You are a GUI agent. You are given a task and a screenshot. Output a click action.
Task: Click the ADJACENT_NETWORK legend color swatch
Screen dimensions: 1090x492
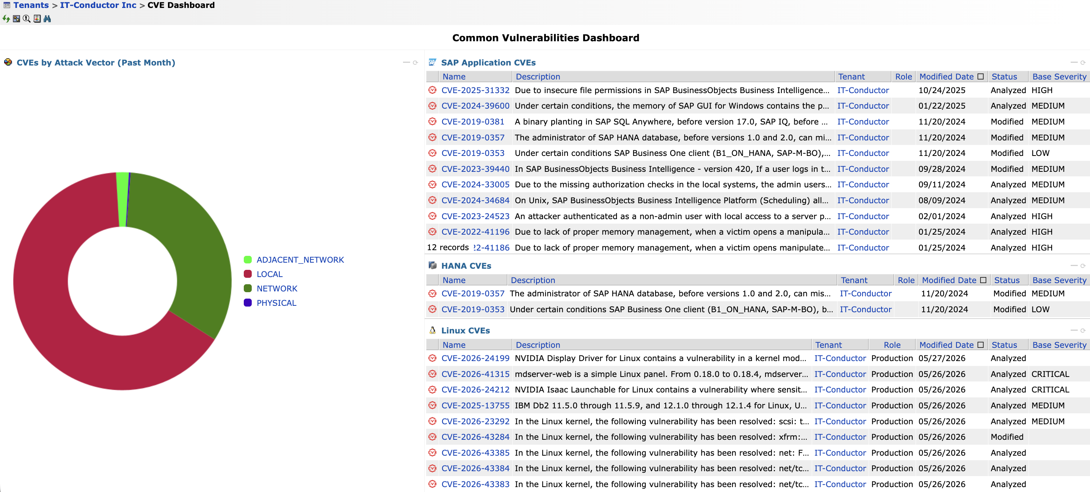[248, 260]
